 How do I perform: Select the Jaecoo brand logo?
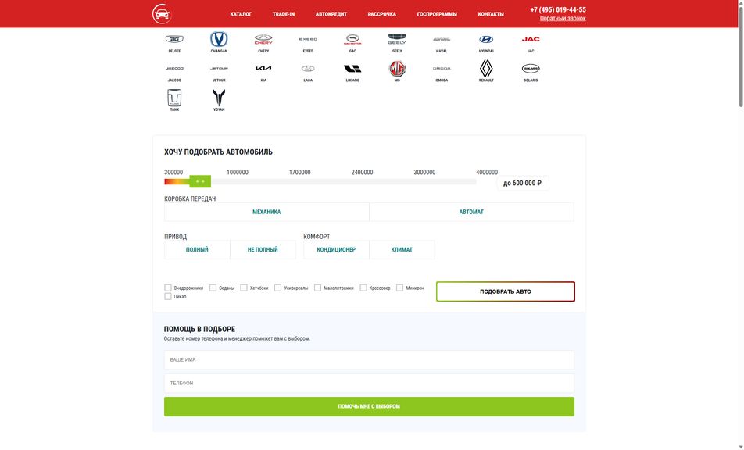click(174, 69)
